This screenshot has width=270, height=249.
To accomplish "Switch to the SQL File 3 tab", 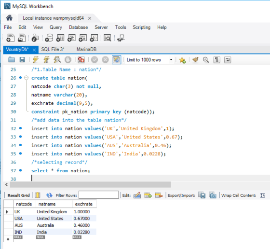I will (53, 50).
